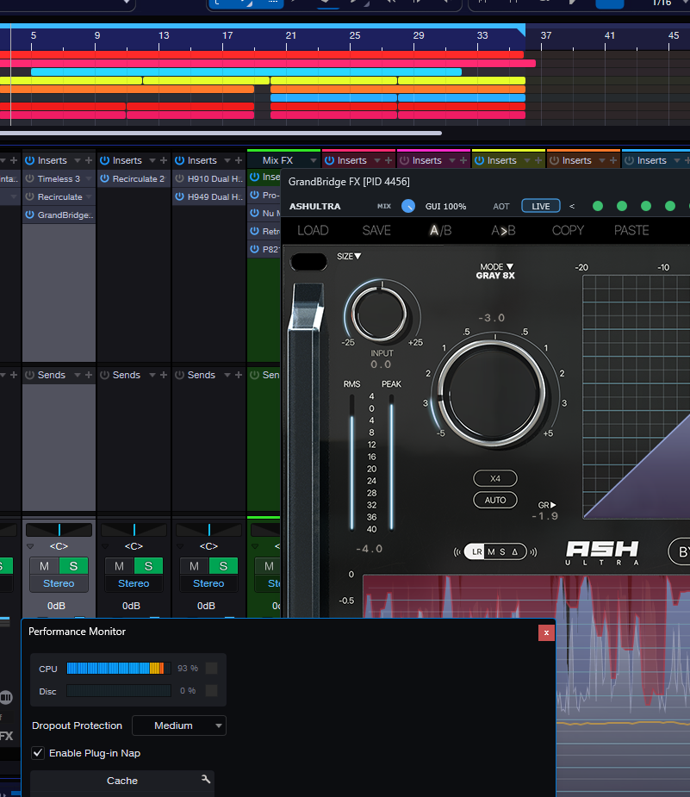Toggle Sends power on Timeless 3 channel
Screen dimensions: 690x797
(29, 375)
